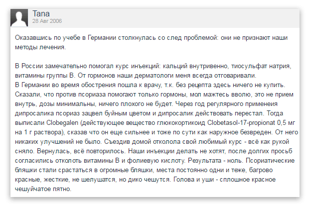
Task: Click the phrase Наши инъекции делать не хотят
Action: click(176, 151)
